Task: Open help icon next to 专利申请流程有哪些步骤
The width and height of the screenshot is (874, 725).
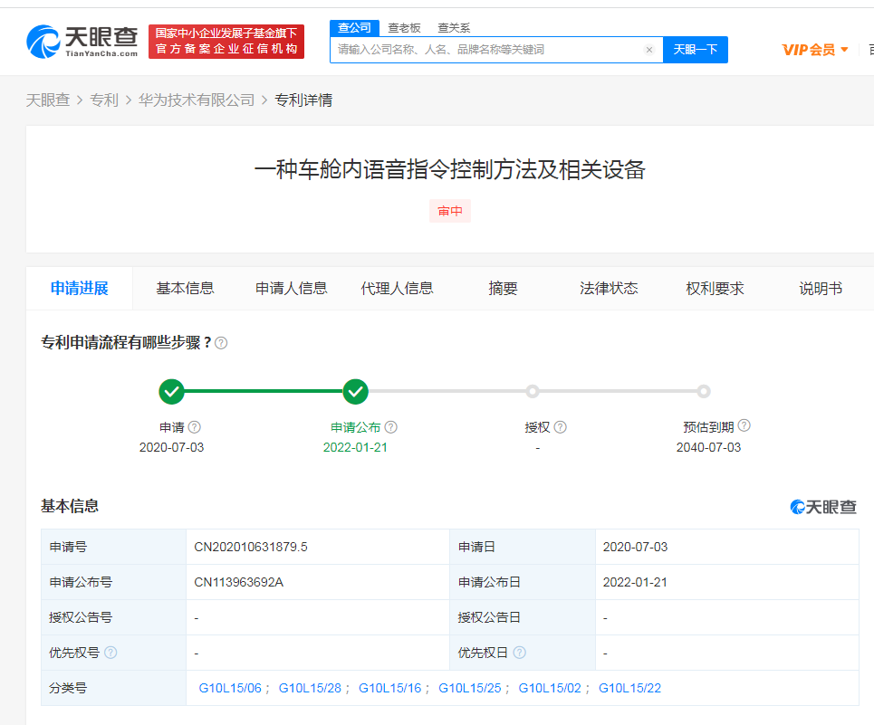Action: pos(221,343)
